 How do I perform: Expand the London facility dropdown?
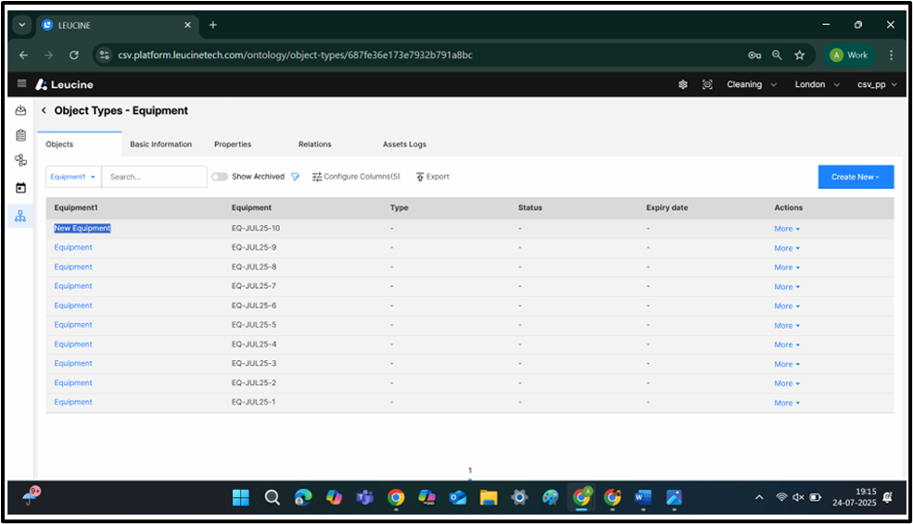(817, 84)
